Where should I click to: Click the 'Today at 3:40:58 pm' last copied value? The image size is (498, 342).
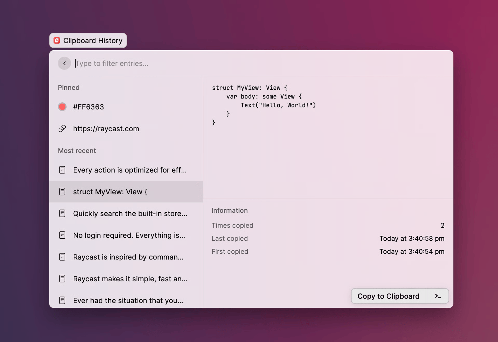click(412, 238)
